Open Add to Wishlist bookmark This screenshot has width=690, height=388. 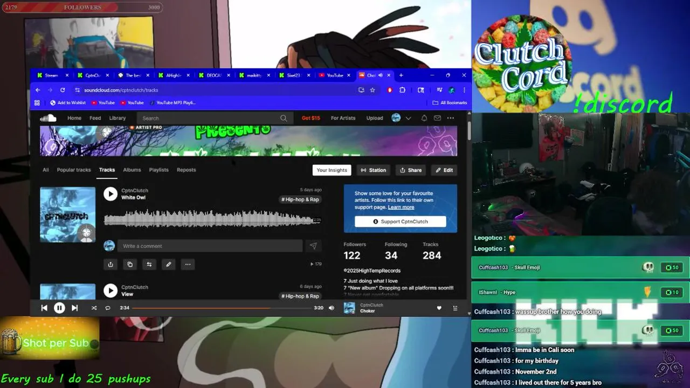pyautogui.click(x=68, y=102)
